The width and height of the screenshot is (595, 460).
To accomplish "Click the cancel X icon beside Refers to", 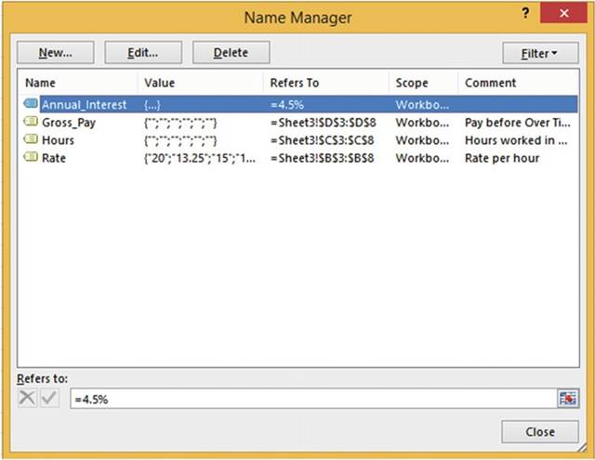I will point(27,399).
